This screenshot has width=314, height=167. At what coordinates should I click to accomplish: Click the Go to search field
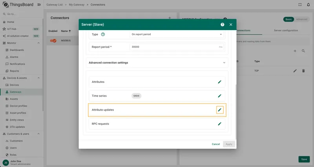[22, 14]
